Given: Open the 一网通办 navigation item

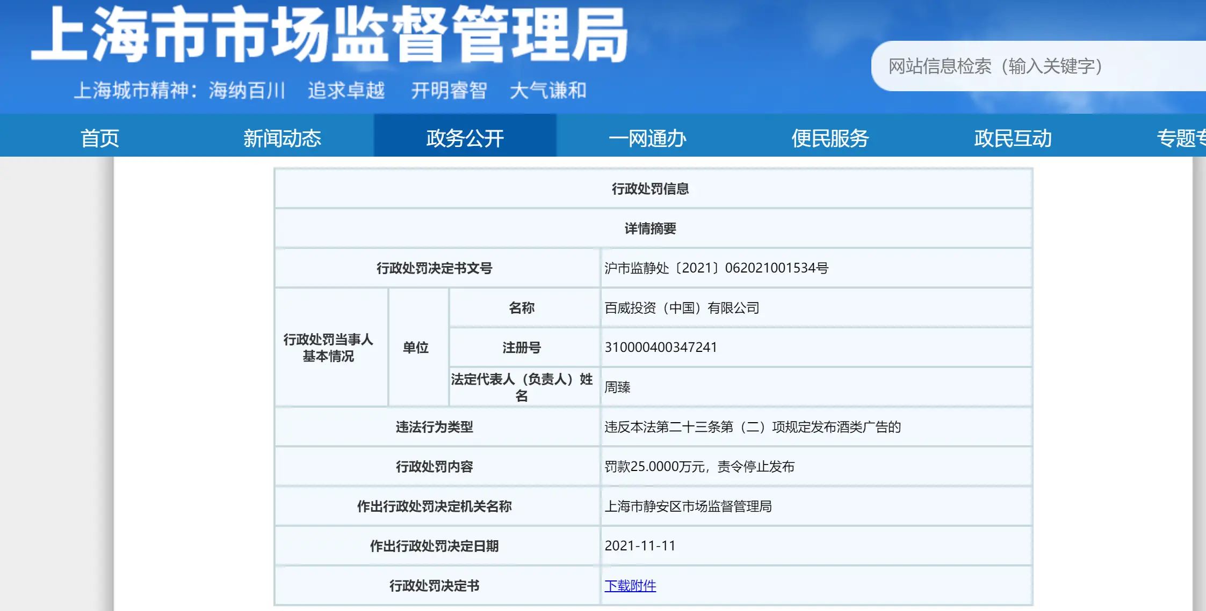Looking at the screenshot, I should tap(649, 138).
